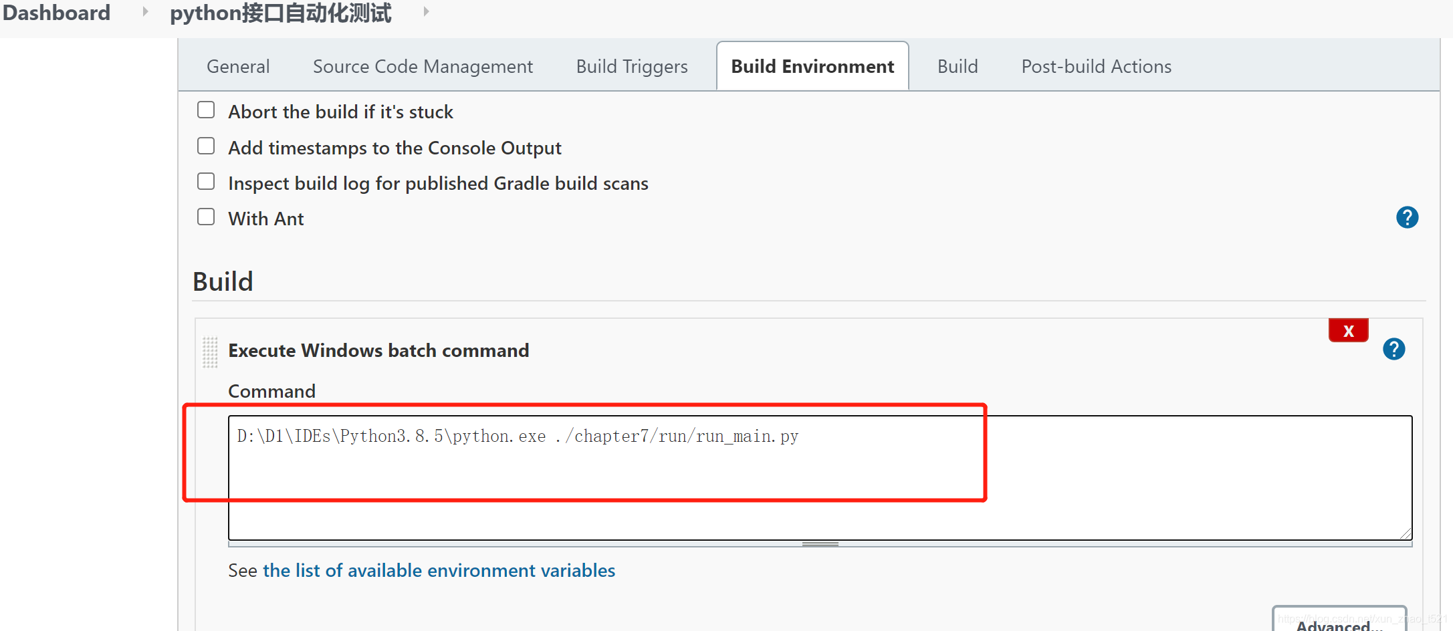Viewport: 1453px width, 631px height.
Task: Grab the Command box resize bar
Action: coord(820,544)
